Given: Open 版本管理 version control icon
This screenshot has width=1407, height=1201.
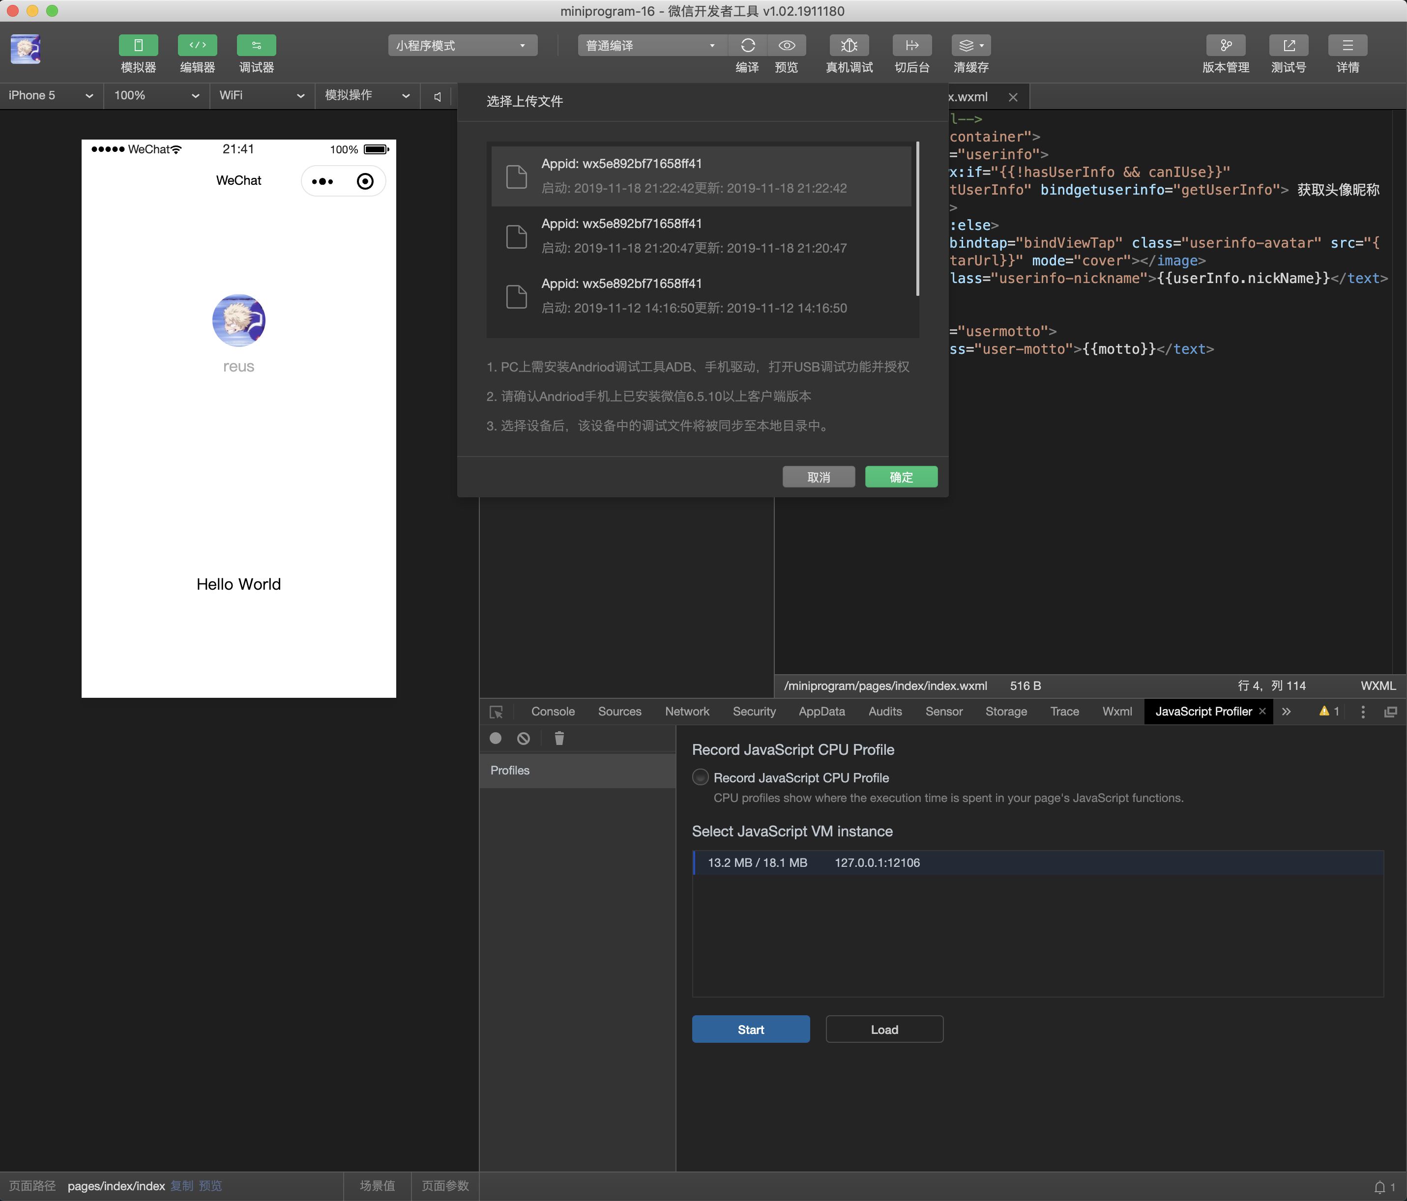Looking at the screenshot, I should (1226, 46).
